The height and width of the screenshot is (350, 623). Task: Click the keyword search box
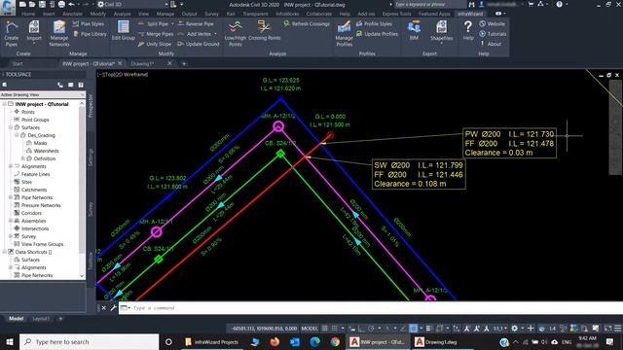(x=429, y=4)
